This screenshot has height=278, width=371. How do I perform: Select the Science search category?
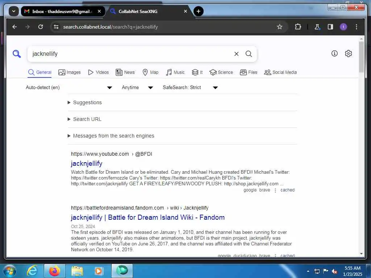pos(221,72)
